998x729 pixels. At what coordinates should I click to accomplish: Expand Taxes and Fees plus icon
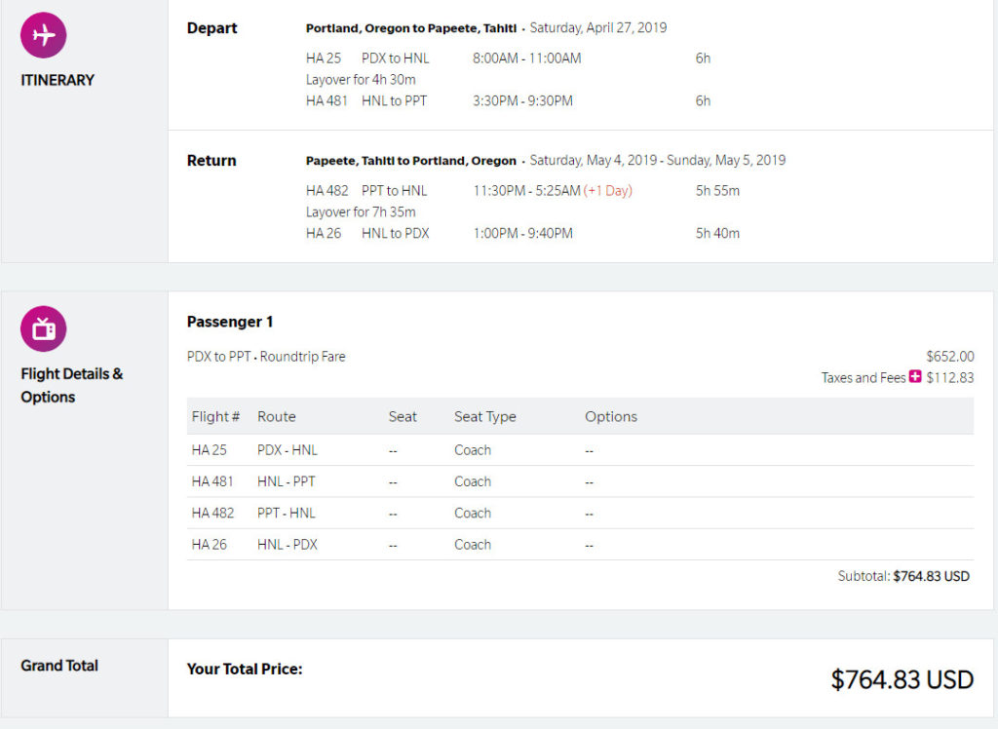click(914, 376)
